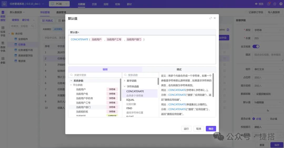The height and width of the screenshot is (148, 284).
Task: Select the 非必填 radio button
Action: click(267, 119)
